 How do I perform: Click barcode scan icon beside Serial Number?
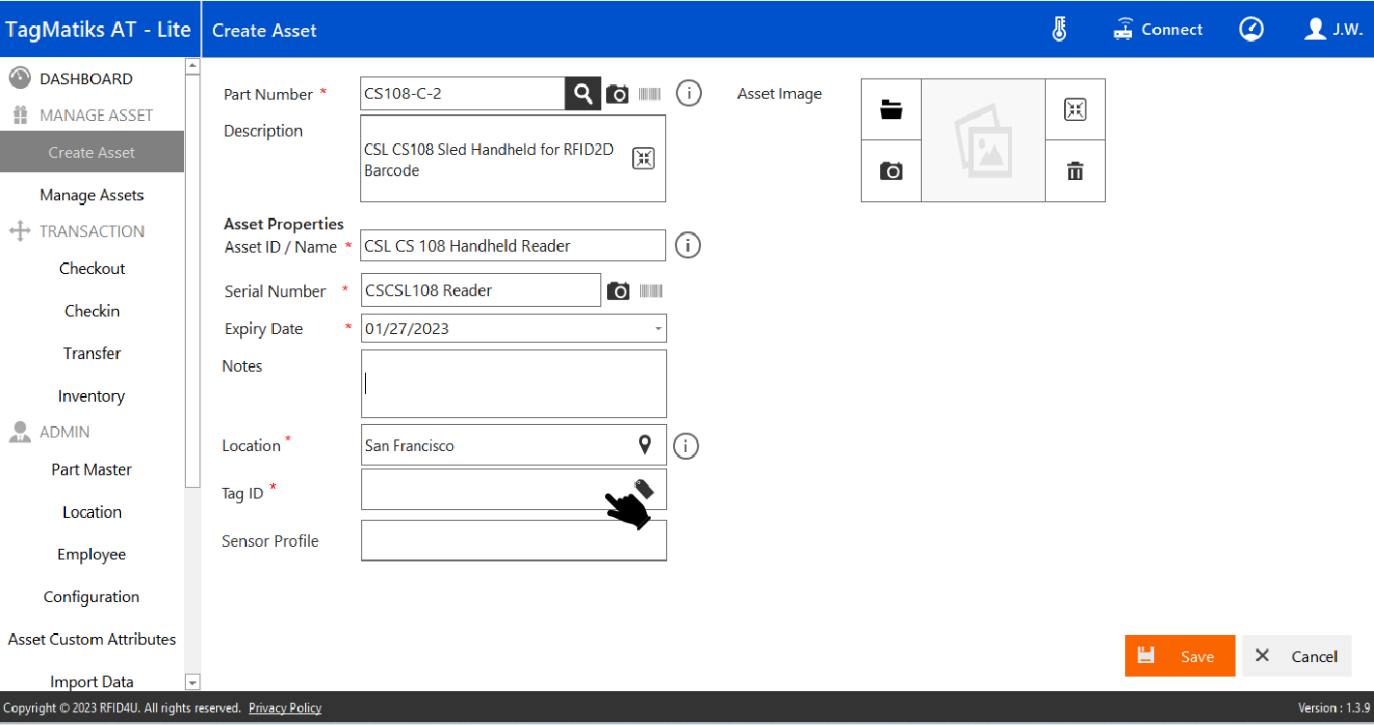tap(651, 290)
